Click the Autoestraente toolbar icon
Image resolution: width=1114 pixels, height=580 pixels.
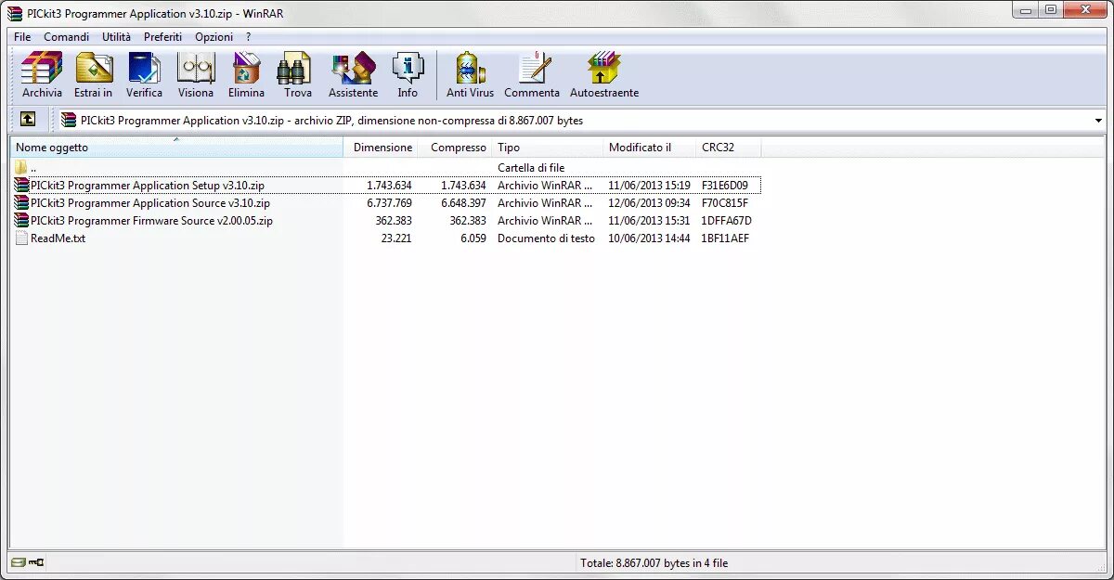pos(604,75)
